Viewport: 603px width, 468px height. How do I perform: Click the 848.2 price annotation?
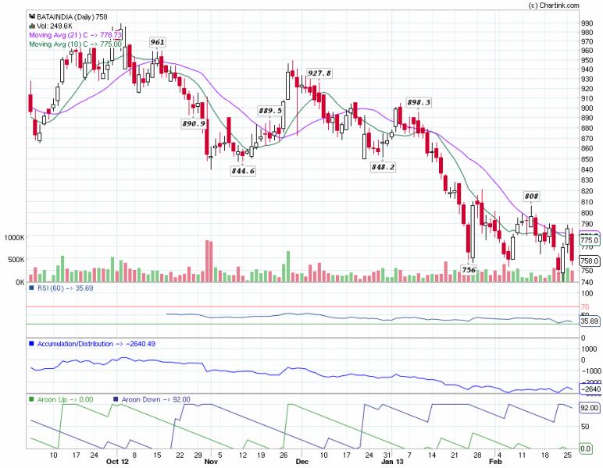pyautogui.click(x=383, y=167)
